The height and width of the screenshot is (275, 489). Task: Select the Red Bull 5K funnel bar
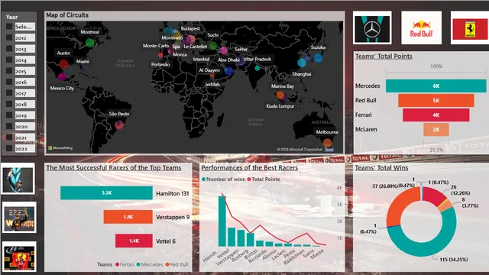[x=436, y=100]
